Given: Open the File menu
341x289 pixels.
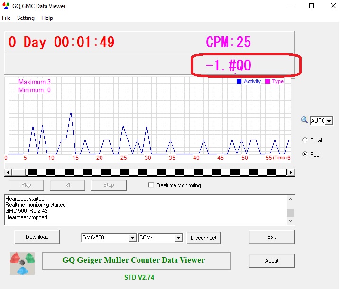Looking at the screenshot, I should point(6,18).
